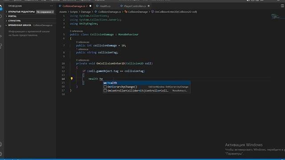Click the unsaved count badge 'Не сохранено: 2'
This screenshot has width=285, height=160.
[45, 12]
